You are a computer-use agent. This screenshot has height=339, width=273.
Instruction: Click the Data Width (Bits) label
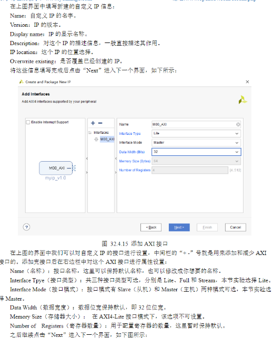click(x=132, y=152)
